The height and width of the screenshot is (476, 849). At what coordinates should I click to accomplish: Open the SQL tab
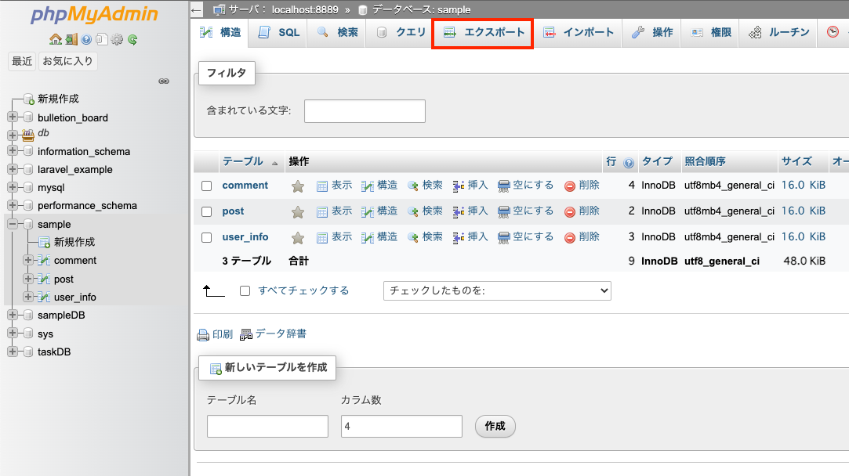tap(279, 32)
